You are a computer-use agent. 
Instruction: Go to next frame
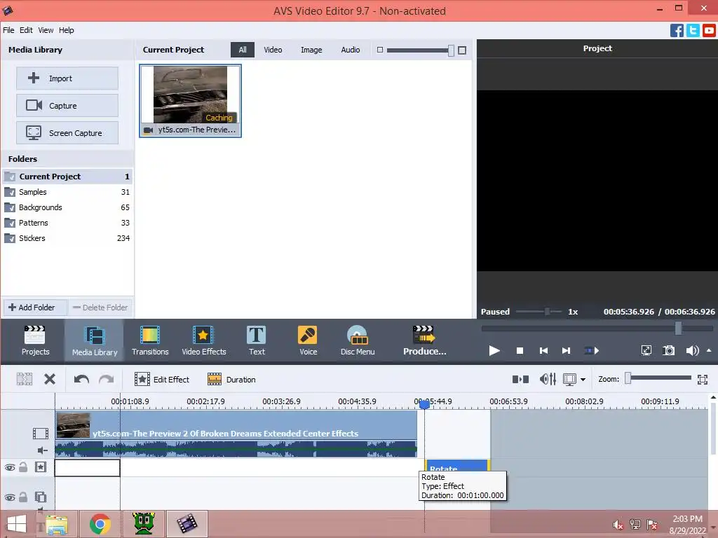(x=566, y=351)
